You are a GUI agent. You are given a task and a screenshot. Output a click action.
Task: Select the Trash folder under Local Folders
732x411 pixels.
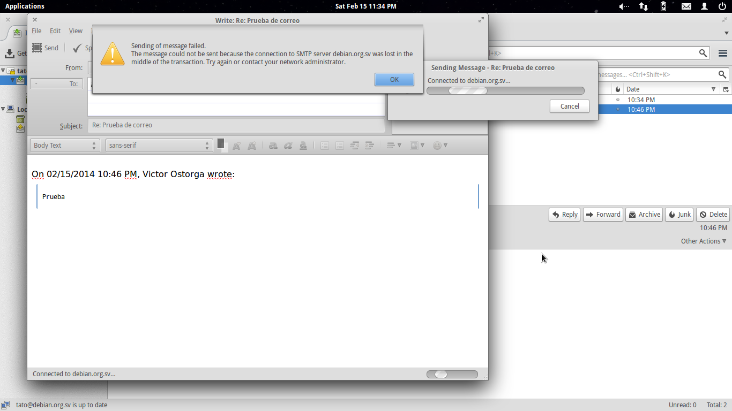click(20, 119)
